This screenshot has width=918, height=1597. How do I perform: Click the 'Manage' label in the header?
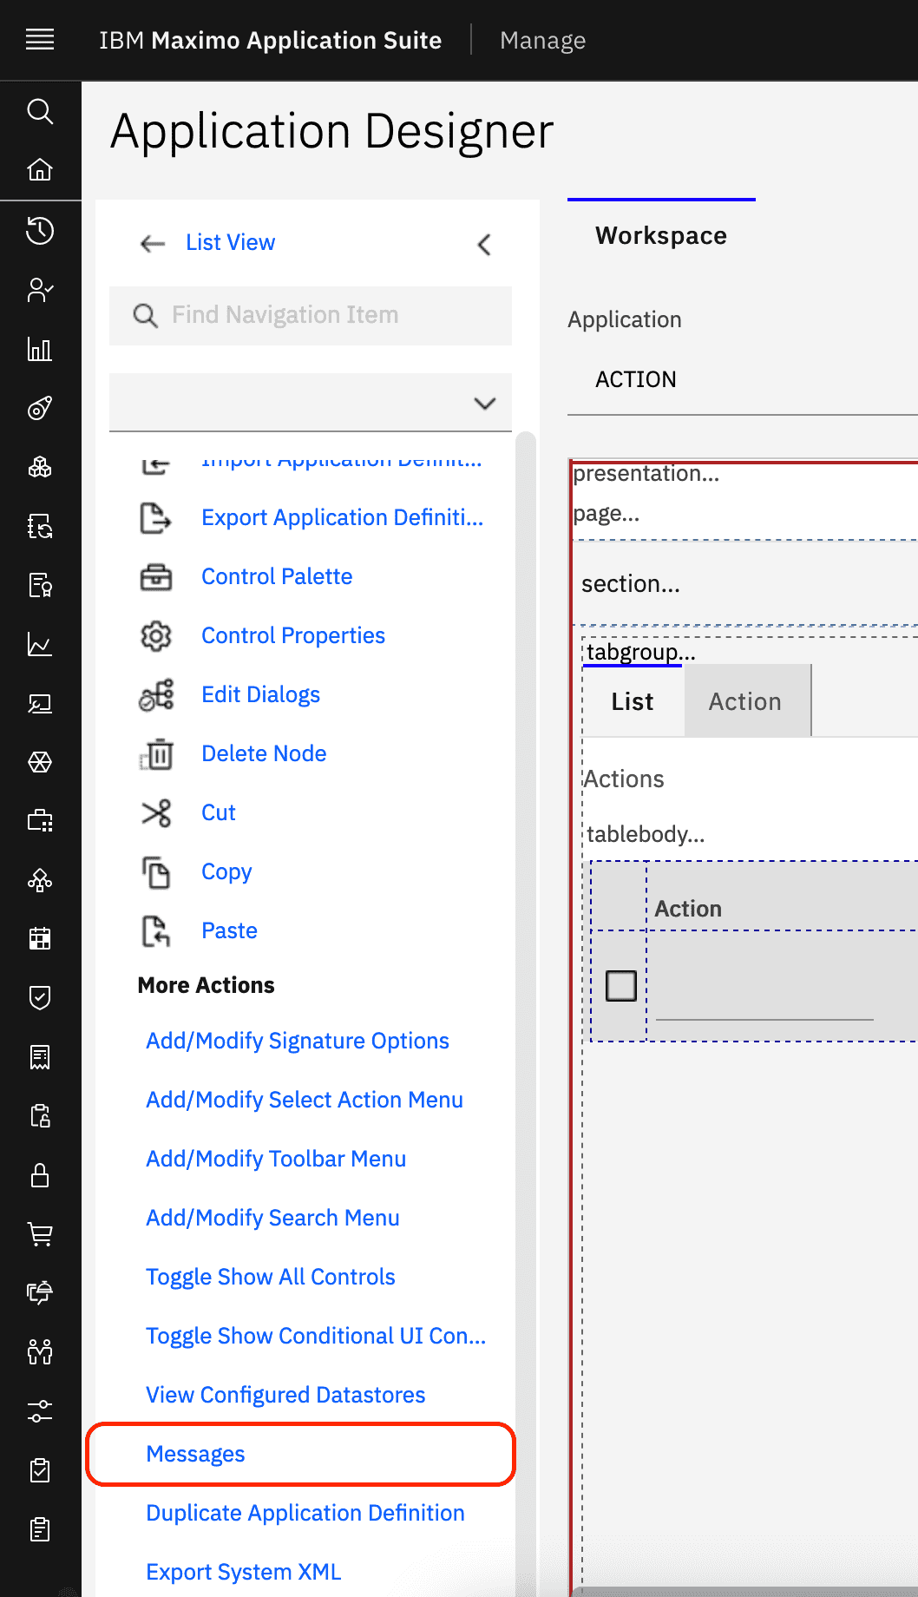coord(543,40)
